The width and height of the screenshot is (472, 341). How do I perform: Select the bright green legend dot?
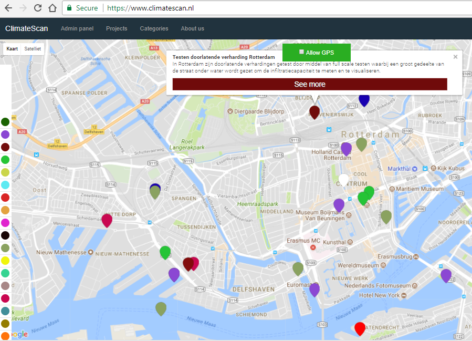5,160
